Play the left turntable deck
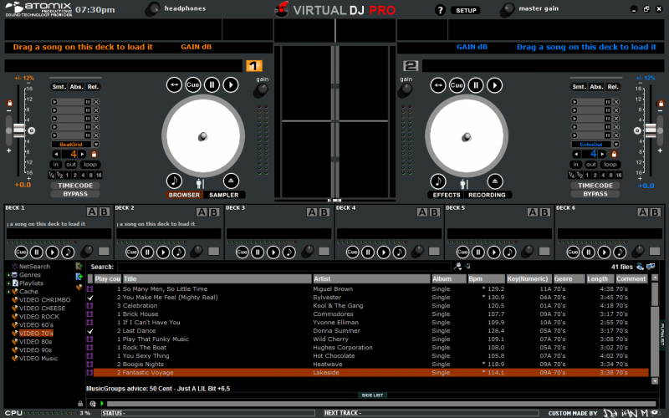 [231, 85]
